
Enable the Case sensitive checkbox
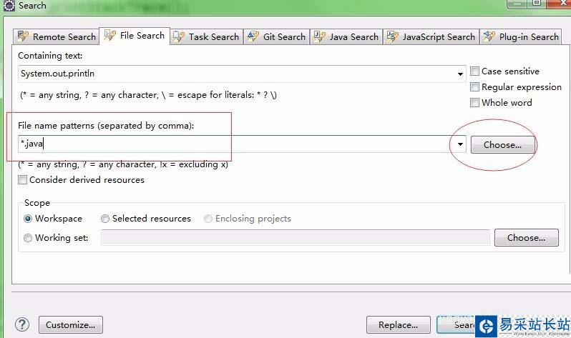click(x=475, y=71)
